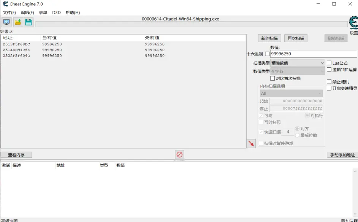Click red arrow to add selected addresses

[251, 143]
